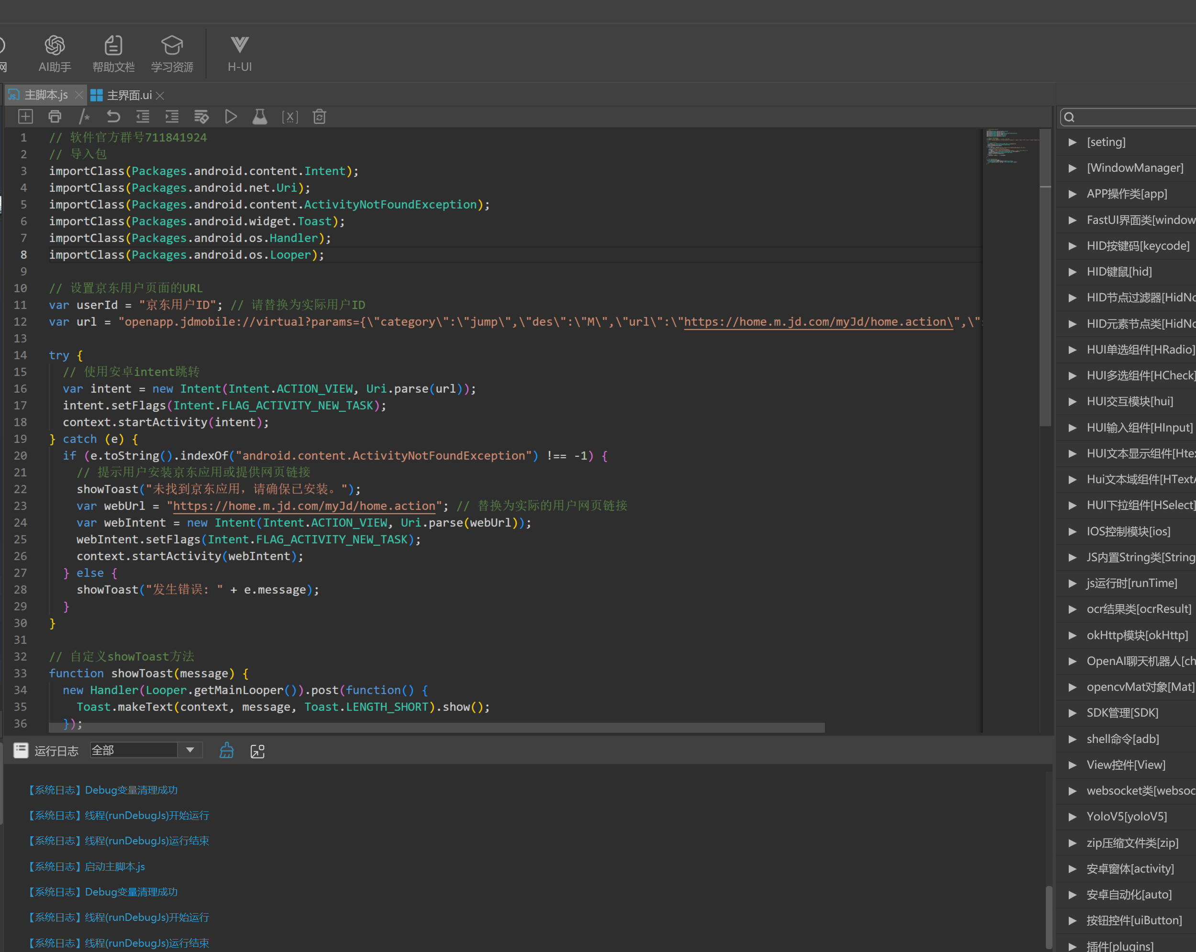Image resolution: width=1196 pixels, height=952 pixels.
Task: Select js运行时[runTime] item
Action: coord(1131,583)
